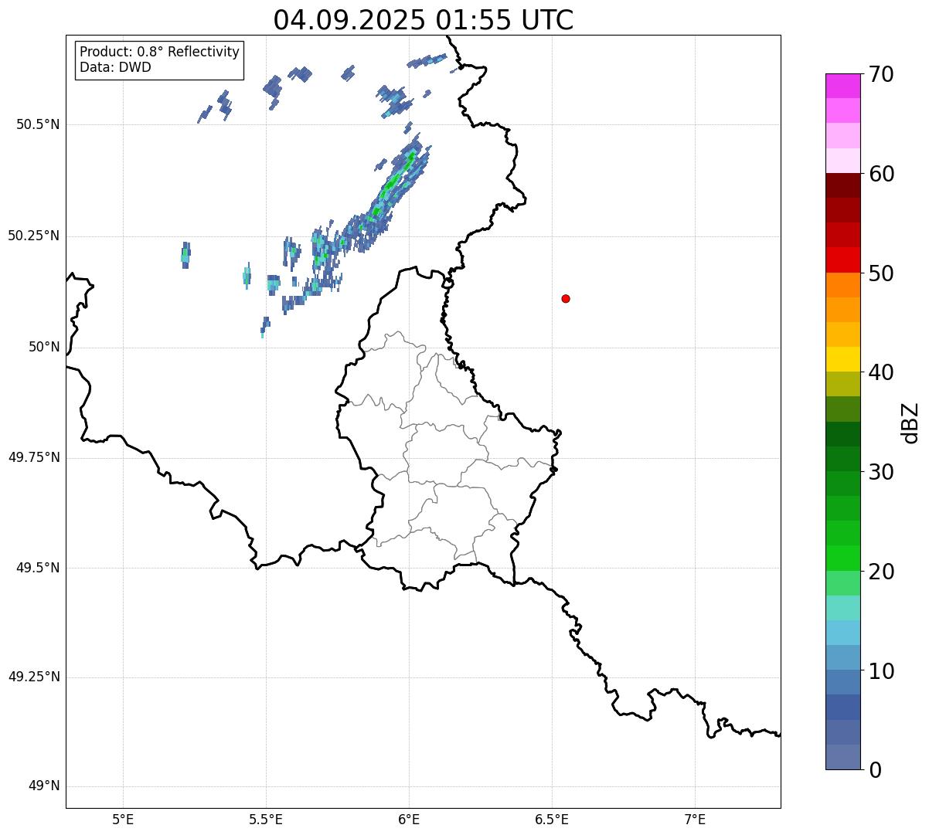
Task: Click the dBZ colorbar axis label
Action: (x=910, y=423)
